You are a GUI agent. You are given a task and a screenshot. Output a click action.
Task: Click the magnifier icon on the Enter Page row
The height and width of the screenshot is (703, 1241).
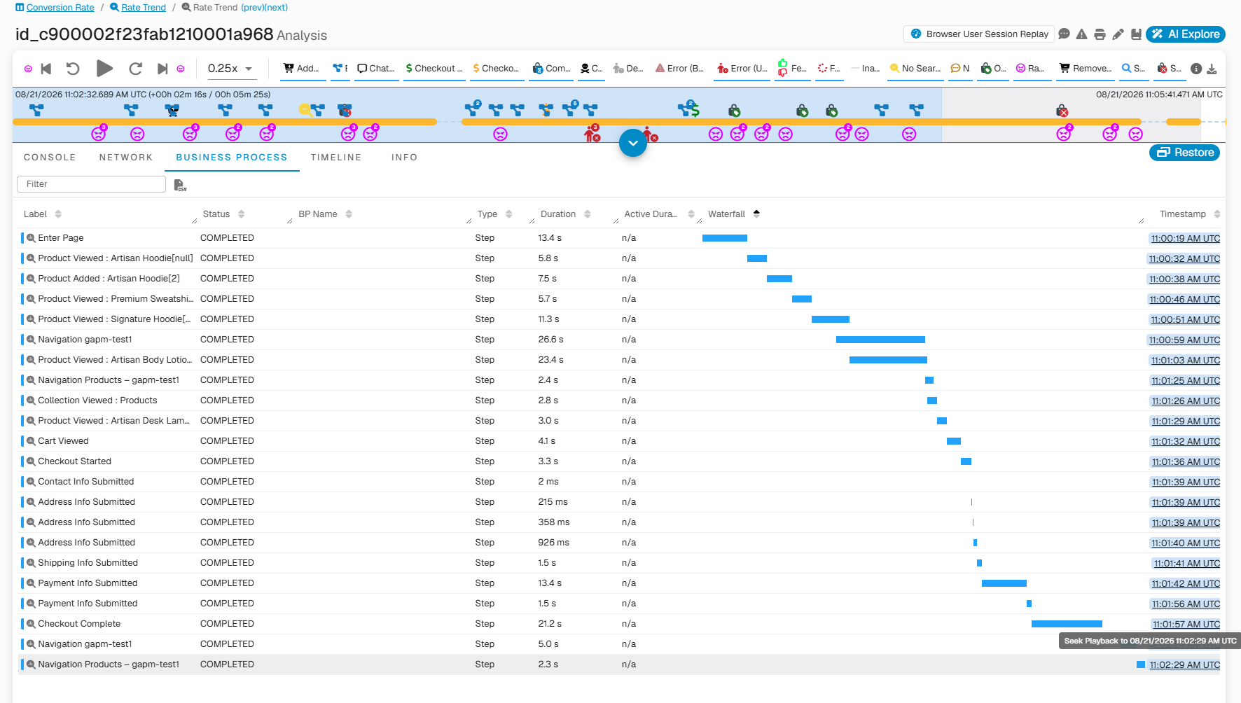[31, 238]
